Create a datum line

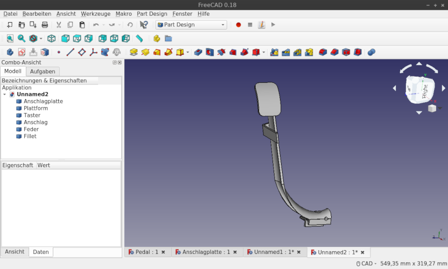tap(70, 52)
